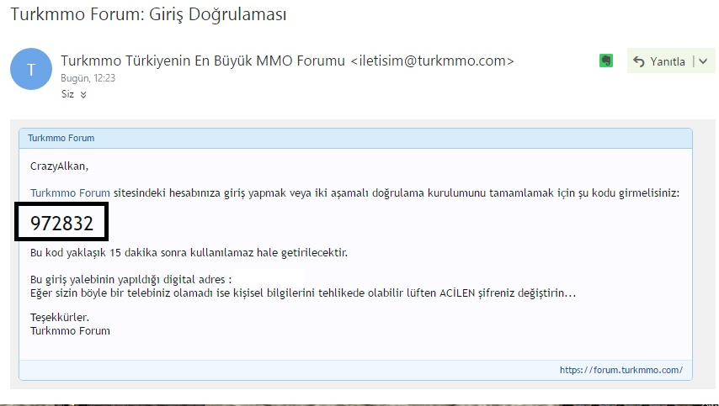This screenshot has width=719, height=406.
Task: Click the timestamp Bugün, 12:23
Action: 88,78
